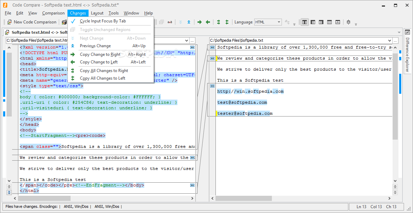Open the View menu

[x=33, y=13]
